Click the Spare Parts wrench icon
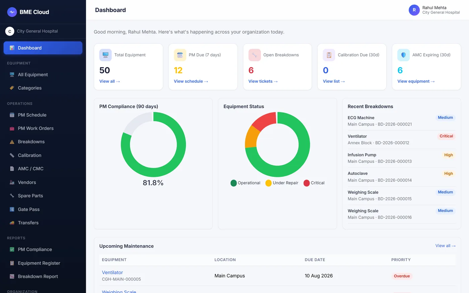Image resolution: width=469 pixels, height=293 pixels. (12, 196)
